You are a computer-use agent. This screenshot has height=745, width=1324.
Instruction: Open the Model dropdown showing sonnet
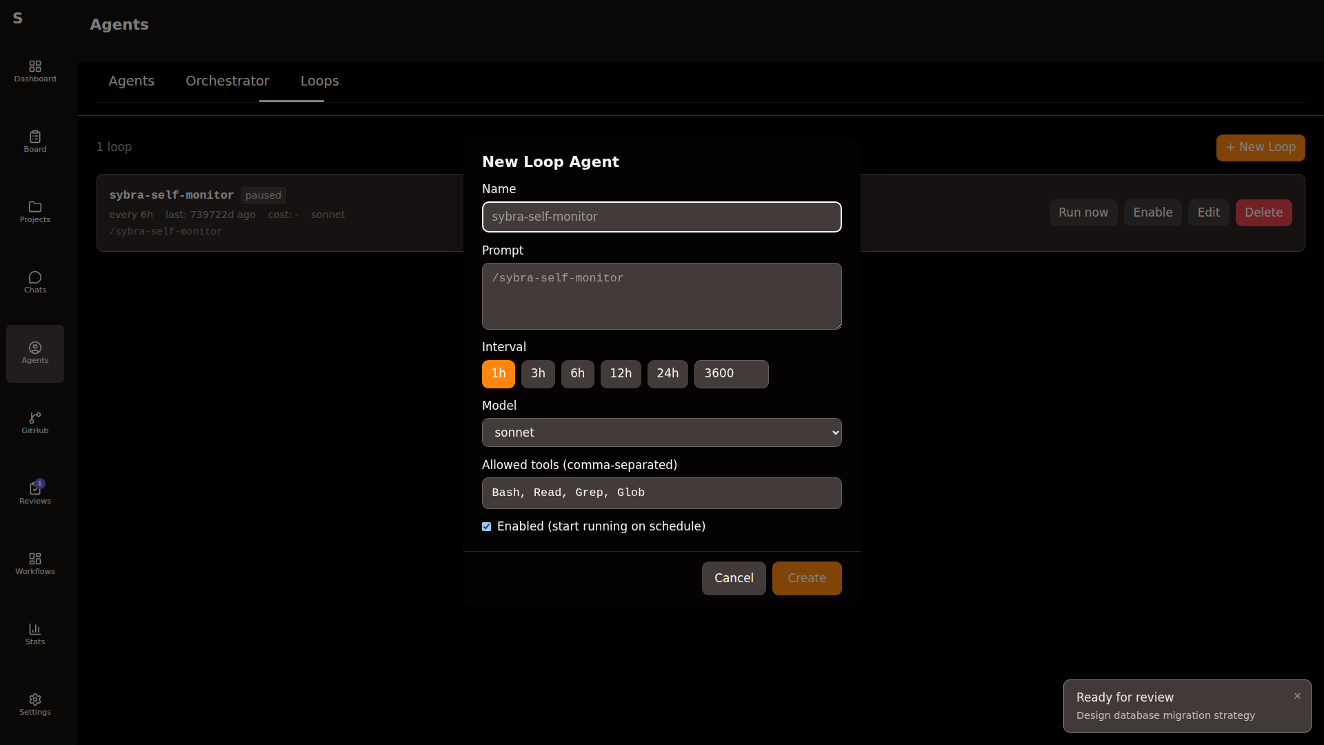pyautogui.click(x=661, y=433)
